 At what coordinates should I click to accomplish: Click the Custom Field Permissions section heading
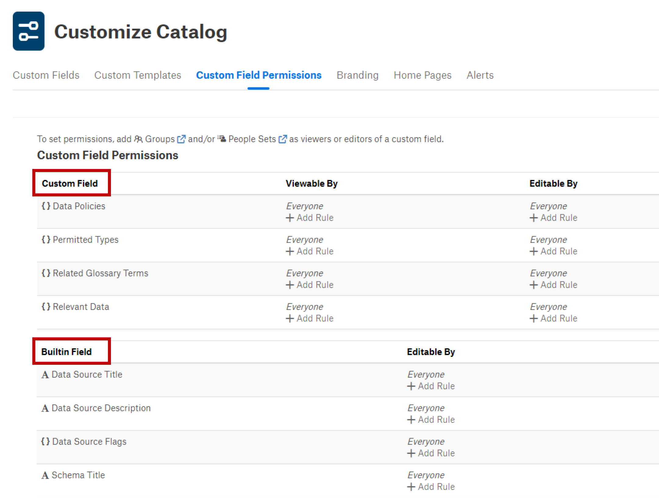coord(108,155)
